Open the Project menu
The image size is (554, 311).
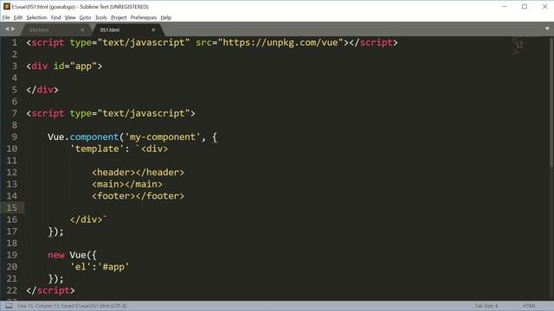119,17
